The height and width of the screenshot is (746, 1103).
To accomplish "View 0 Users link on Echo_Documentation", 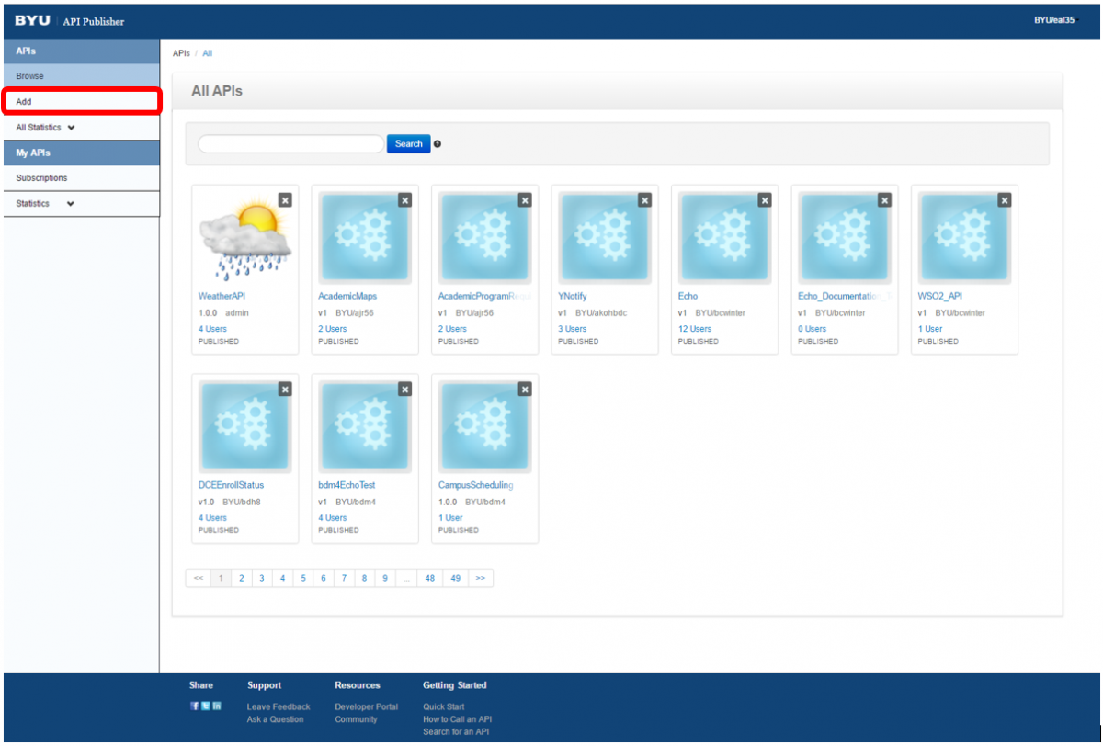I will [x=813, y=329].
